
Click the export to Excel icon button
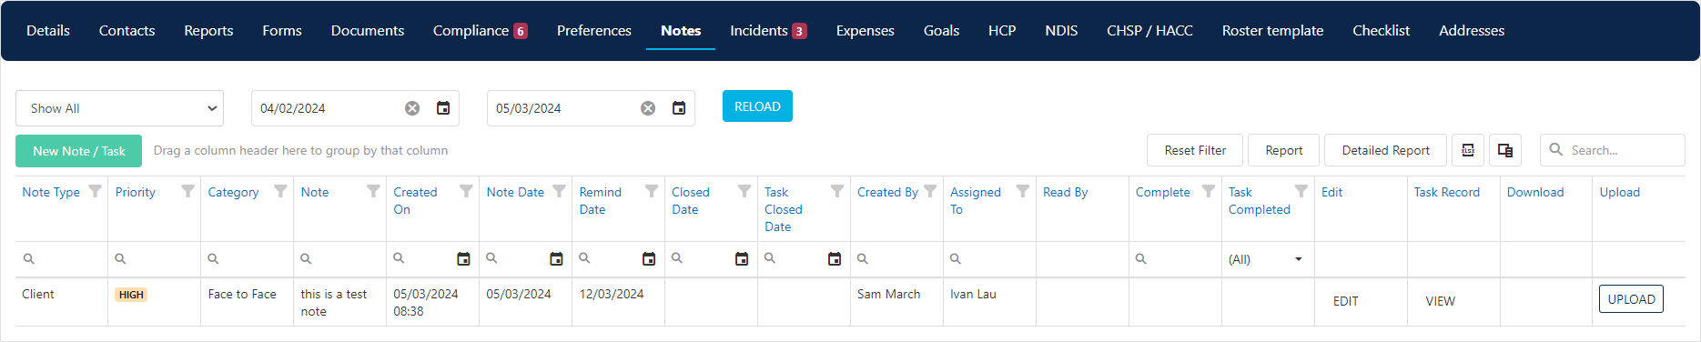point(1468,150)
